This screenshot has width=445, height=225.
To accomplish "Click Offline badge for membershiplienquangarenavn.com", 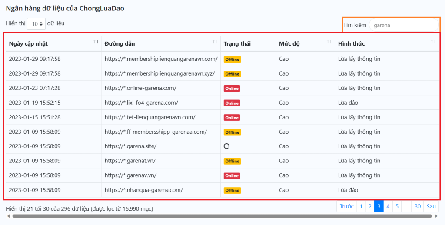I will coord(232,60).
